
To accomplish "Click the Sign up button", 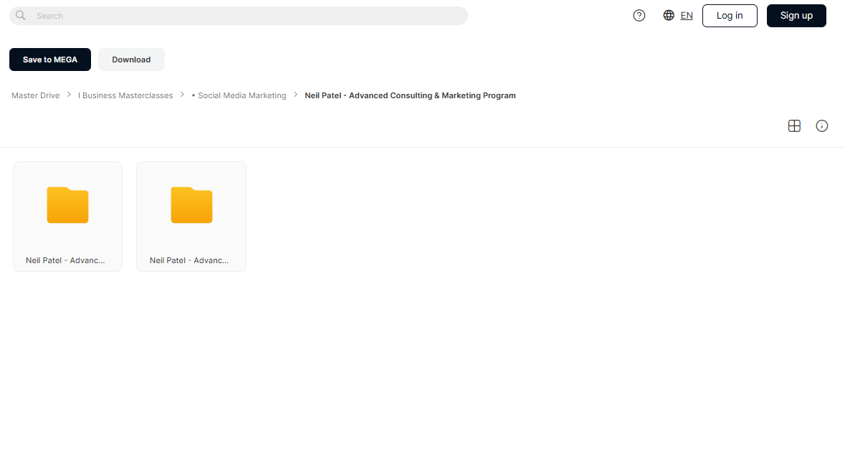I will point(796,16).
